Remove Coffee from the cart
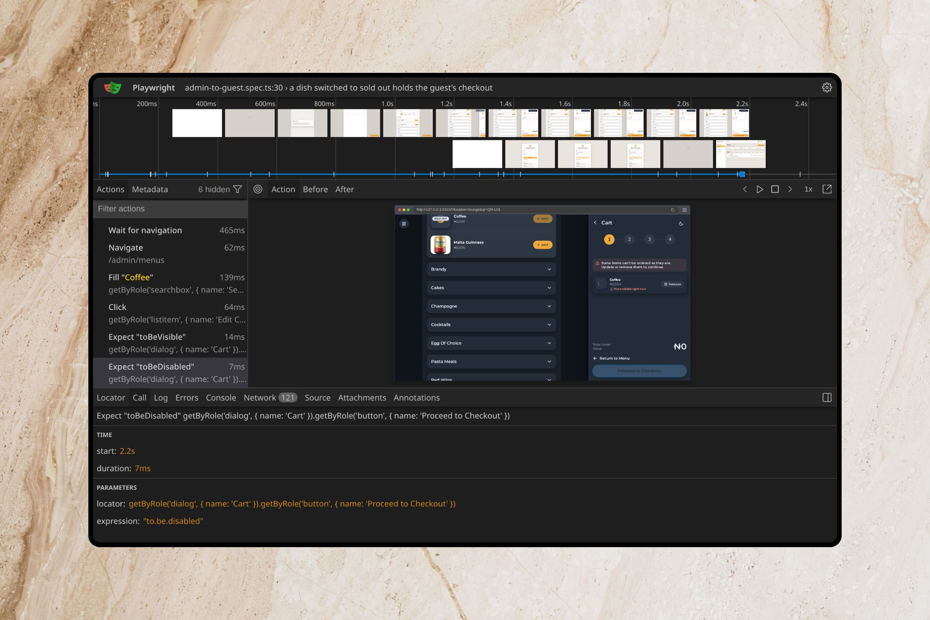This screenshot has width=930, height=620. pos(672,284)
